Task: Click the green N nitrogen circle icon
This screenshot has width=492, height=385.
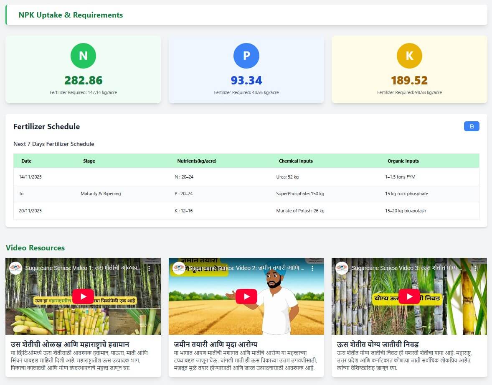Action: tap(83, 56)
